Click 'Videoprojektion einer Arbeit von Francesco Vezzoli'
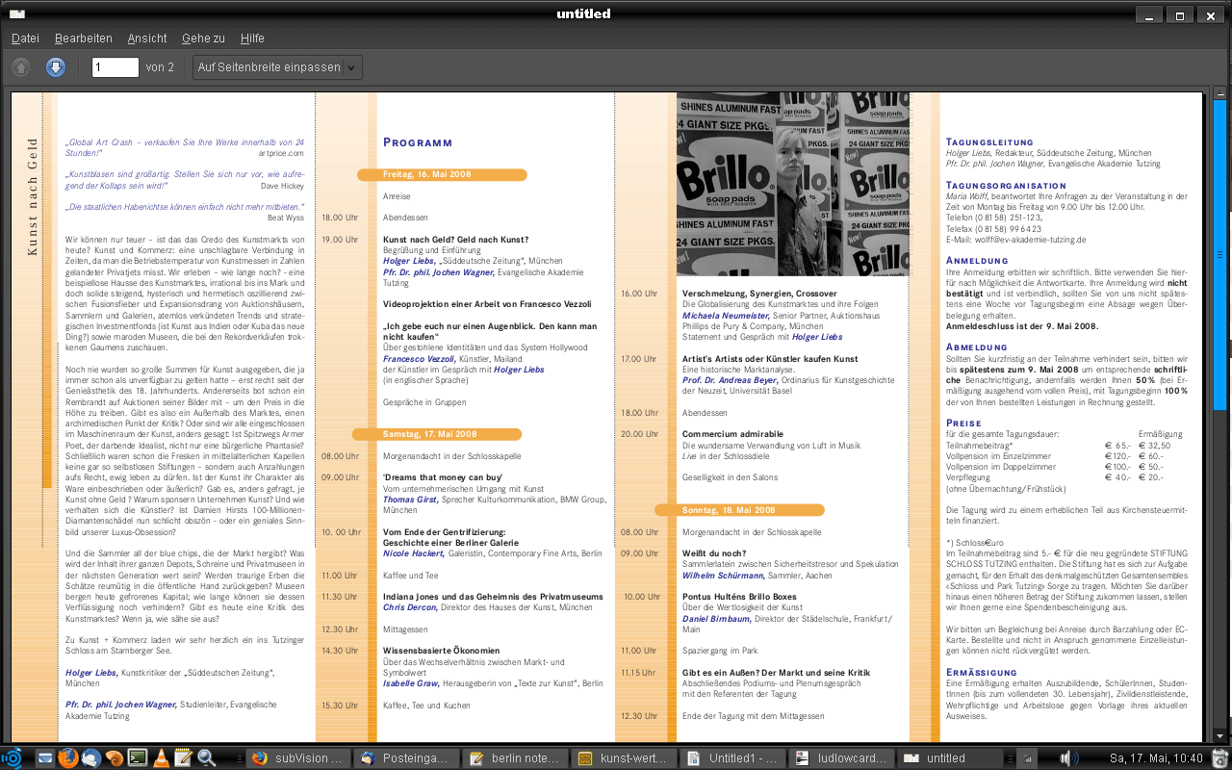Viewport: 1232px width, 770px height. [485, 304]
